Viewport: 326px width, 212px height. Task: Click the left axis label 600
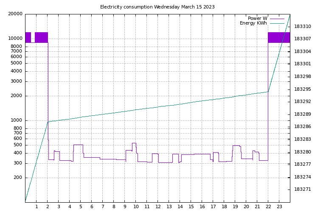click(x=18, y=139)
